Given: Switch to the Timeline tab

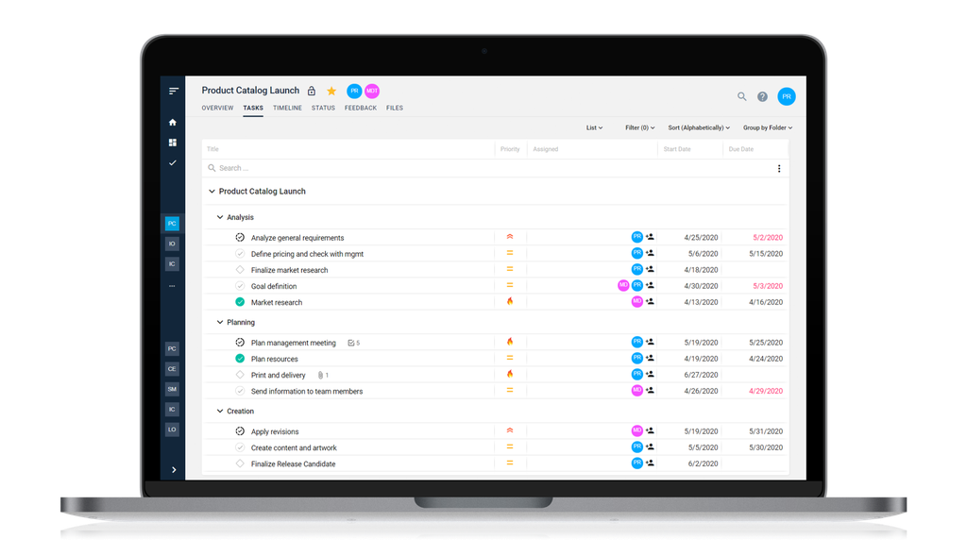Looking at the screenshot, I should (x=287, y=108).
